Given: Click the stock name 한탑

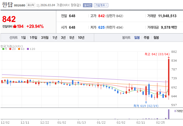Looking at the screenshot, I should (7, 5).
